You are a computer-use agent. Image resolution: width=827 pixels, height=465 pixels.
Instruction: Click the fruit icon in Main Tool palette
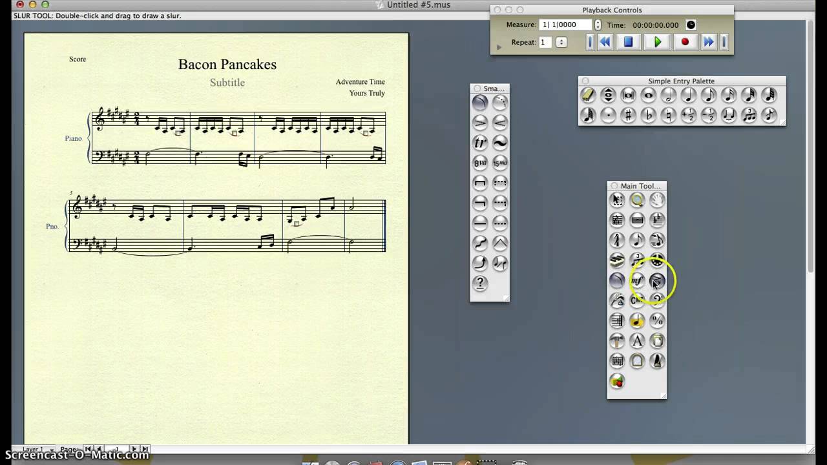tap(617, 381)
